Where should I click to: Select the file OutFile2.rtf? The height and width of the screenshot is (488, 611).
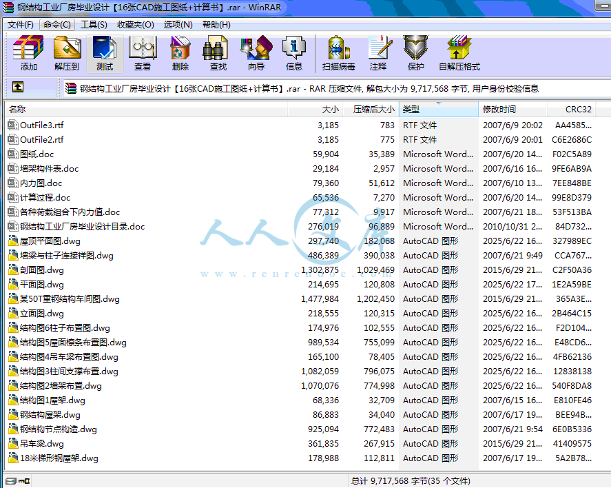[x=42, y=139]
